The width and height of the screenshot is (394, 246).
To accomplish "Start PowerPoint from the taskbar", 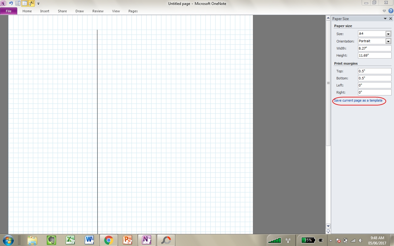I will tap(128, 240).
